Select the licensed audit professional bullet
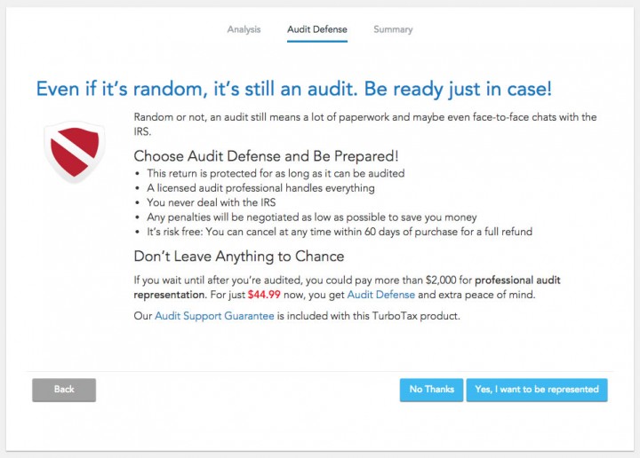The height and width of the screenshot is (458, 640). coord(260,188)
